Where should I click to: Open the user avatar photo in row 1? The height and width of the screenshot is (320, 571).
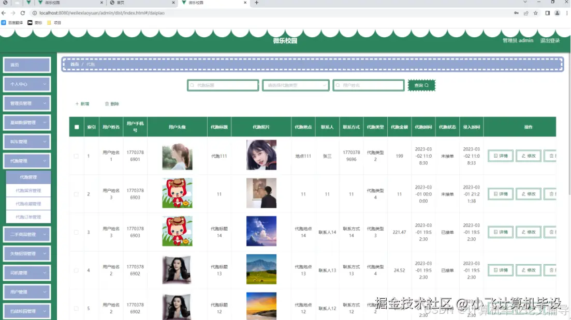pyautogui.click(x=177, y=157)
